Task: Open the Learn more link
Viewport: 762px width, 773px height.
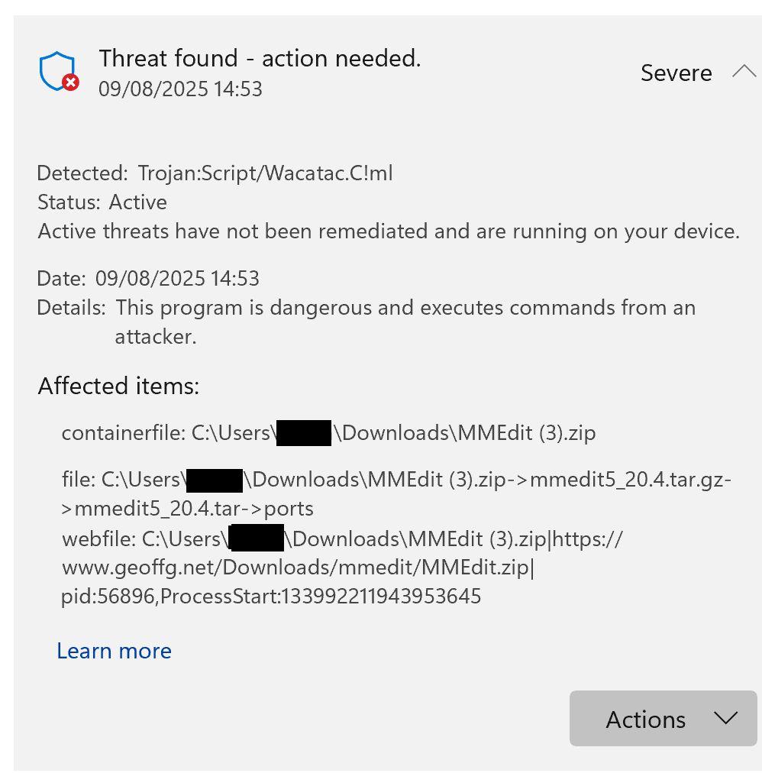Action: coord(114,651)
